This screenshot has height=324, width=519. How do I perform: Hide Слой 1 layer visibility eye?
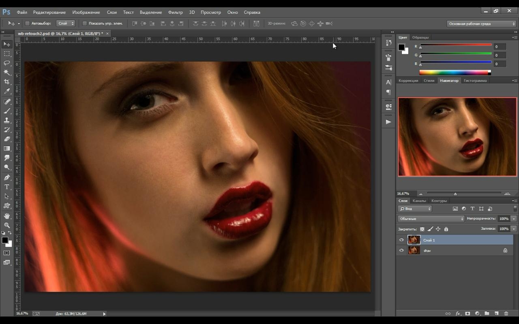(401, 240)
